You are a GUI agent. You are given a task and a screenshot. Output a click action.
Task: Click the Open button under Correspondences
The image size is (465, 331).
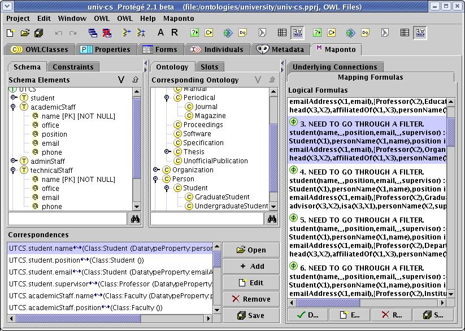(251, 250)
